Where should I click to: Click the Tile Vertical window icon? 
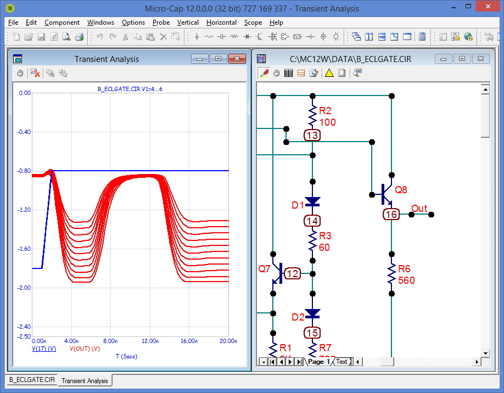coord(368,36)
